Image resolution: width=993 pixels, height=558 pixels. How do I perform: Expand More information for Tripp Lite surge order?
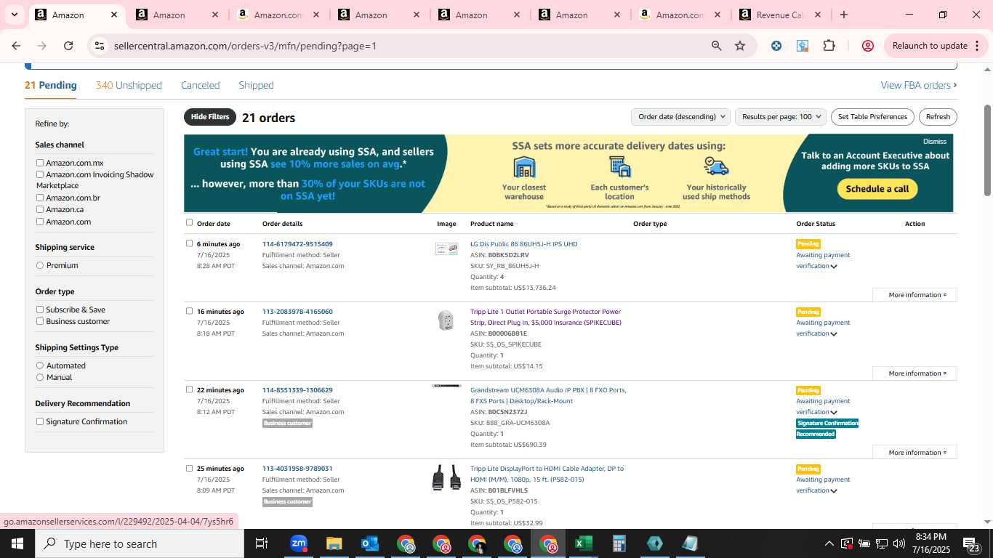tap(914, 373)
